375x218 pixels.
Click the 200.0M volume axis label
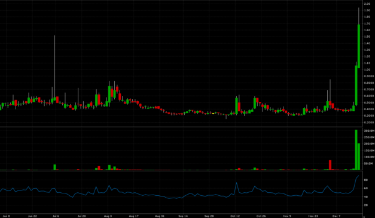[369, 144]
